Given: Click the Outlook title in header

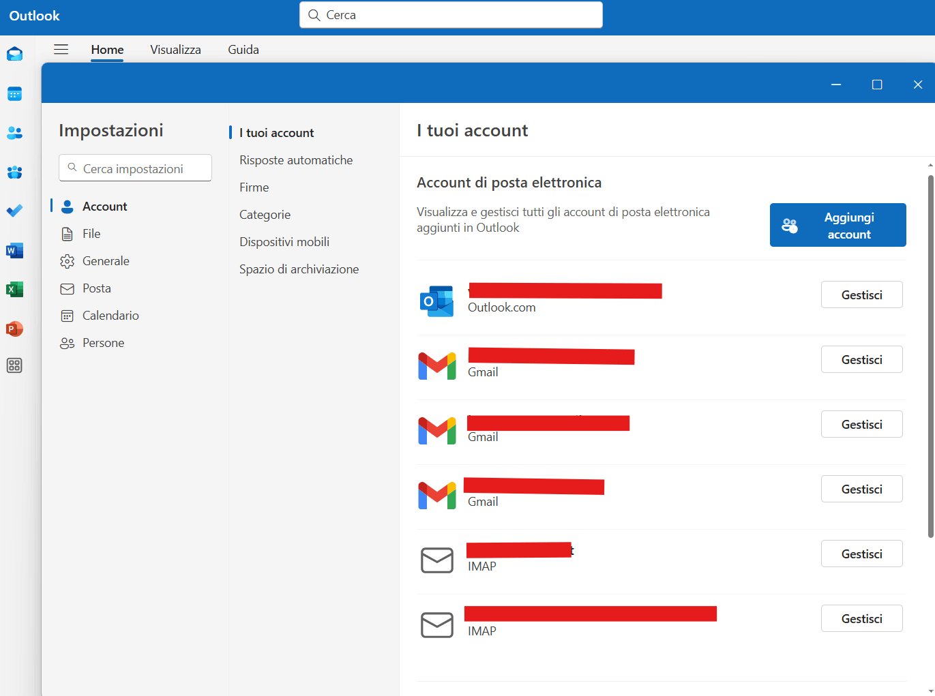Looking at the screenshot, I should click(35, 16).
